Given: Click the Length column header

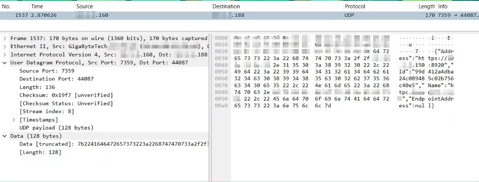Looking at the screenshot, I should pos(426,7).
